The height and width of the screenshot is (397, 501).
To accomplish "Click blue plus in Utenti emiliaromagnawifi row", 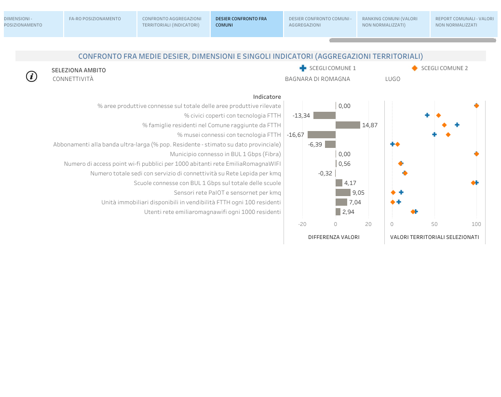I will (416, 211).
